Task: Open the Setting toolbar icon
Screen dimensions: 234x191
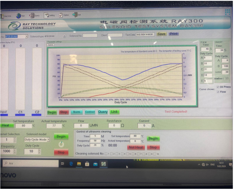Action: pyautogui.click(x=46, y=15)
